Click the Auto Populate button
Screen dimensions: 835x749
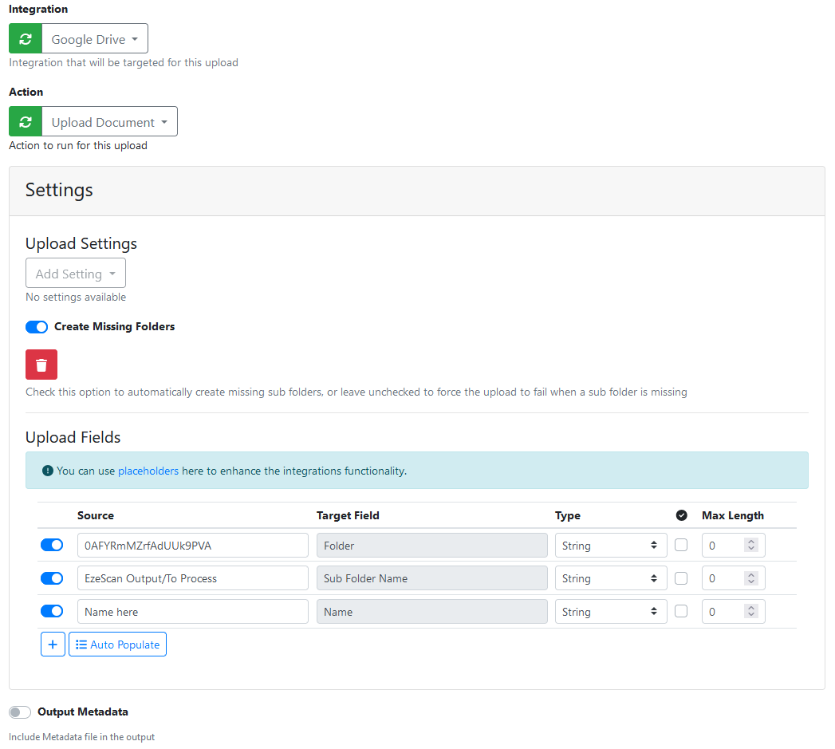118,645
